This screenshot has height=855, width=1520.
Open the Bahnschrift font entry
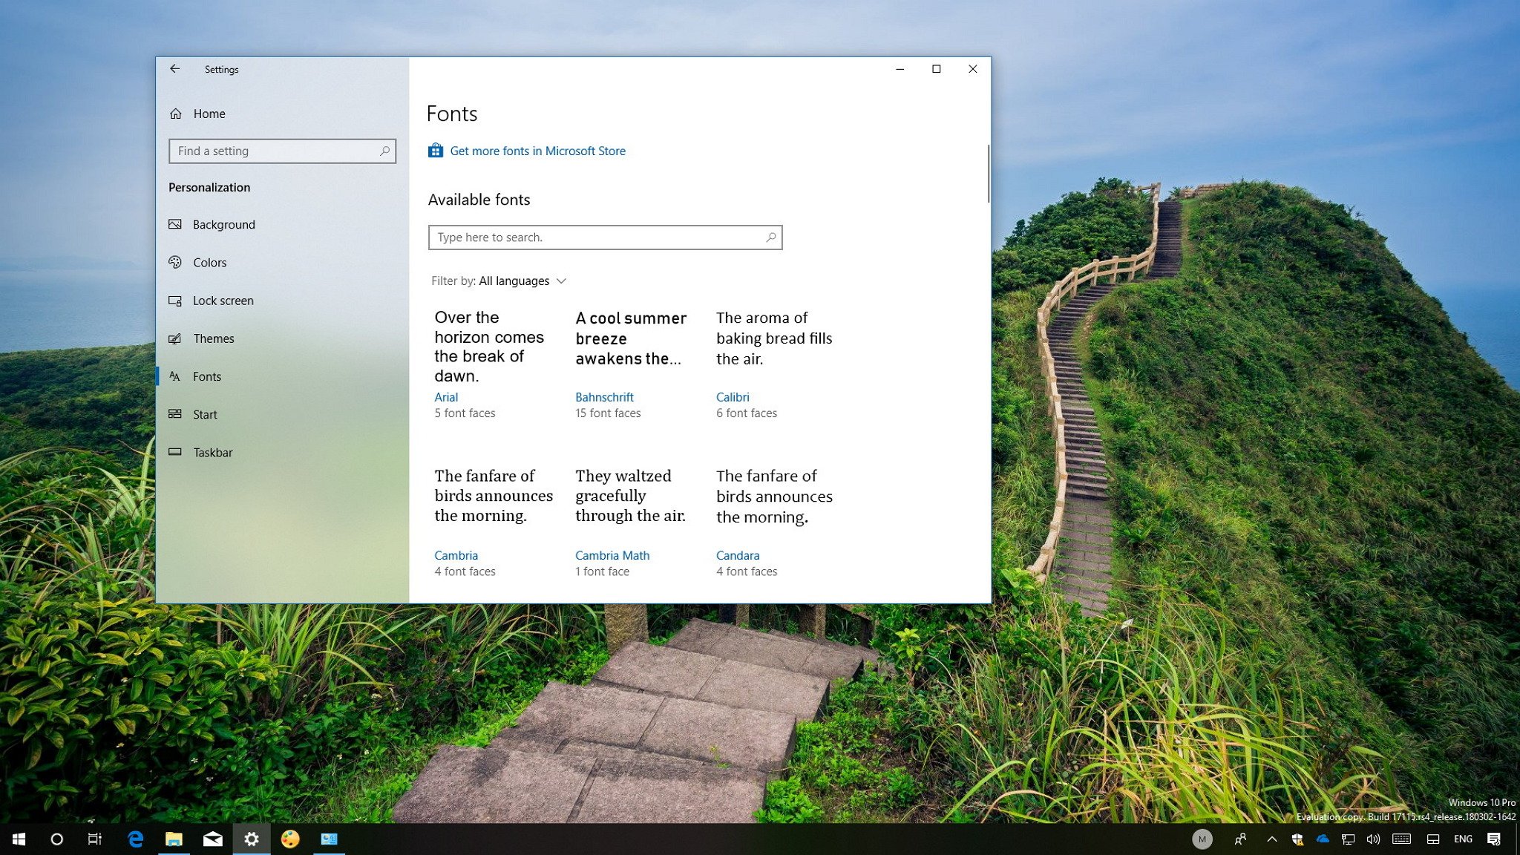(606, 397)
